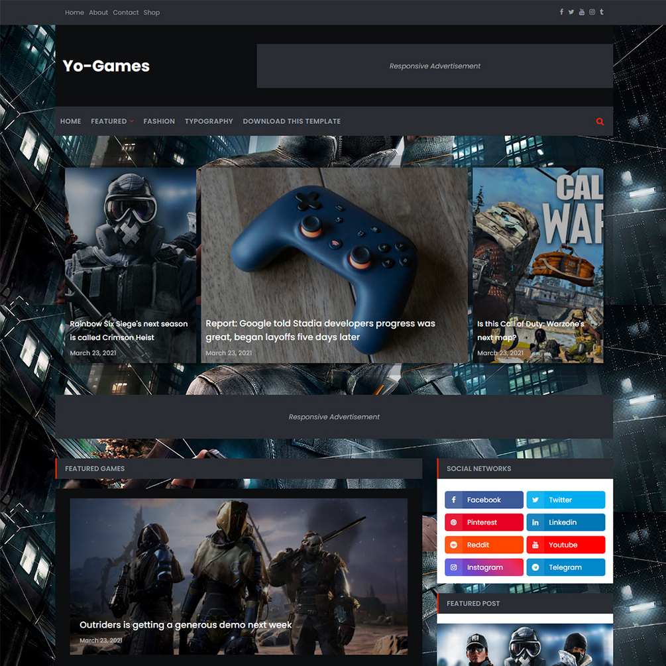Select DOWNLOAD THIS TEMPLATE menu item
The width and height of the screenshot is (666, 666).
pos(292,121)
